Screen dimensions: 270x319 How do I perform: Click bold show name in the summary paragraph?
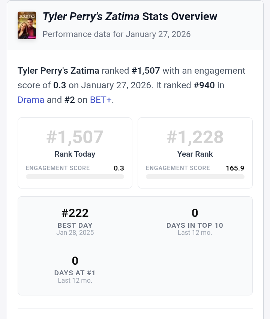tap(58, 71)
